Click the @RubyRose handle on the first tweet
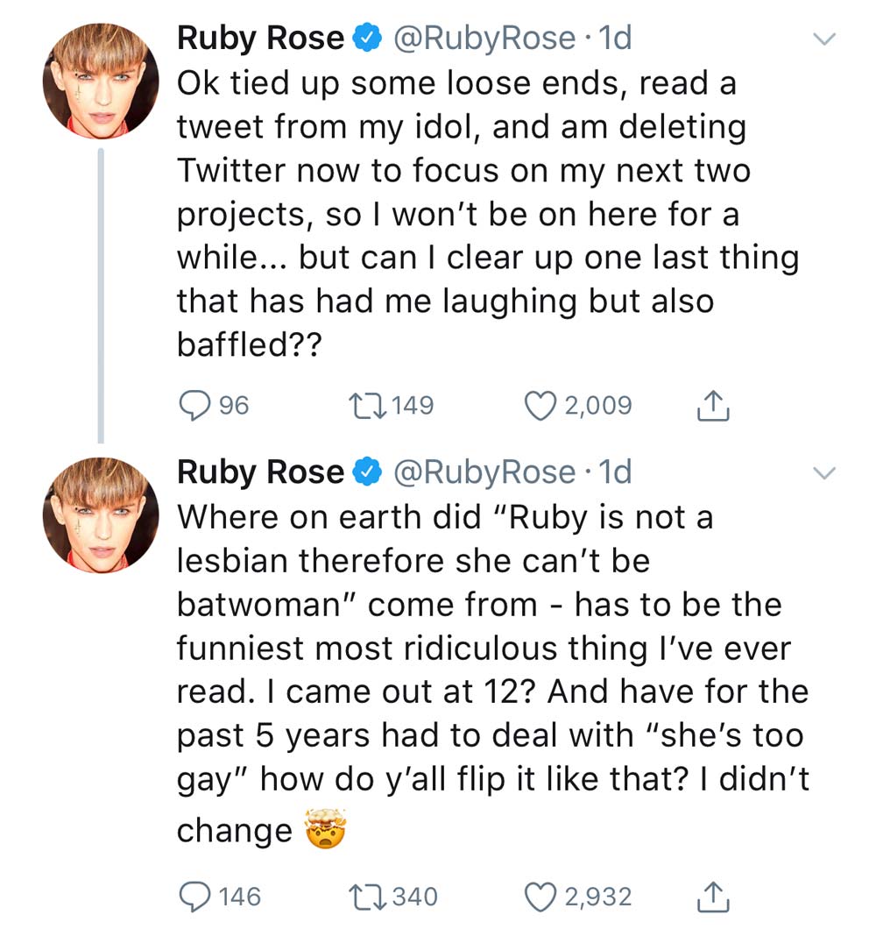The height and width of the screenshot is (929, 876). tap(484, 38)
